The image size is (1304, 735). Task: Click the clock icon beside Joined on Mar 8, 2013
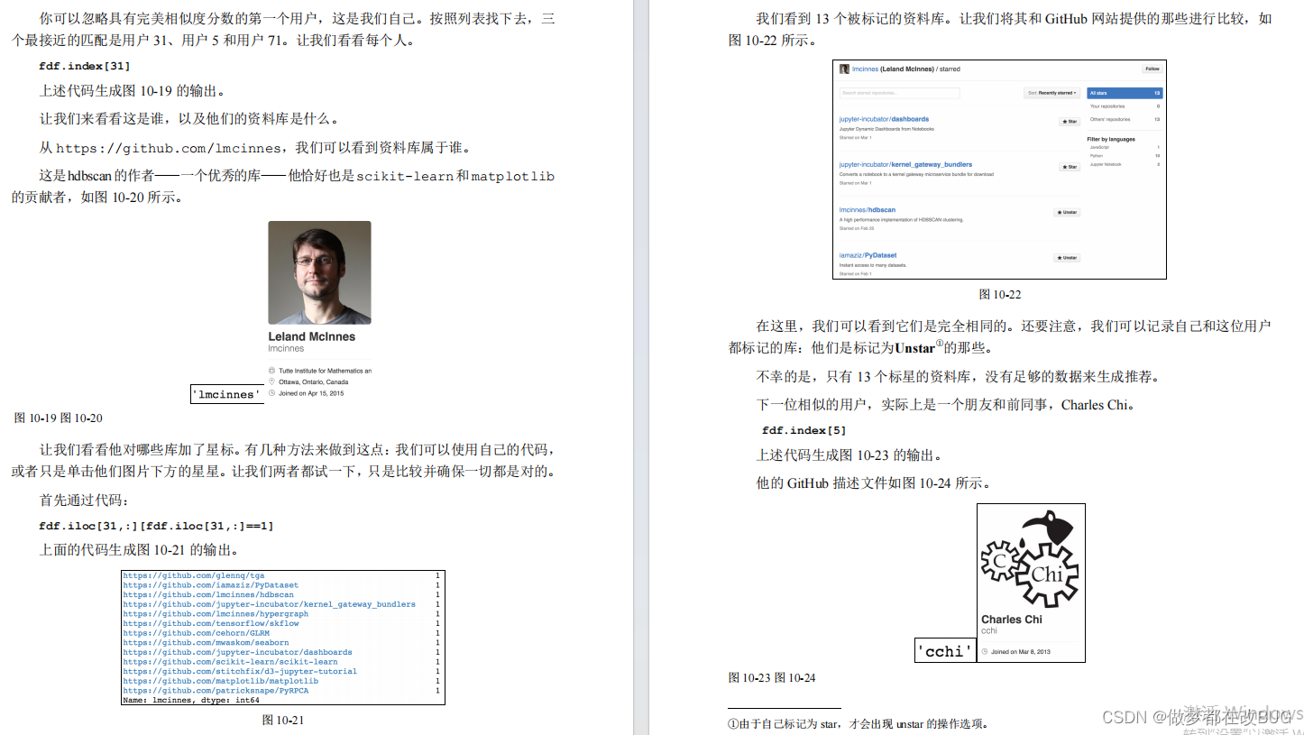point(985,651)
